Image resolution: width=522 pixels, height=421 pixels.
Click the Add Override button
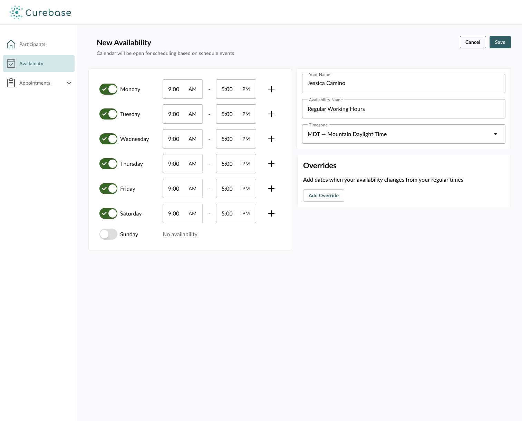(323, 195)
